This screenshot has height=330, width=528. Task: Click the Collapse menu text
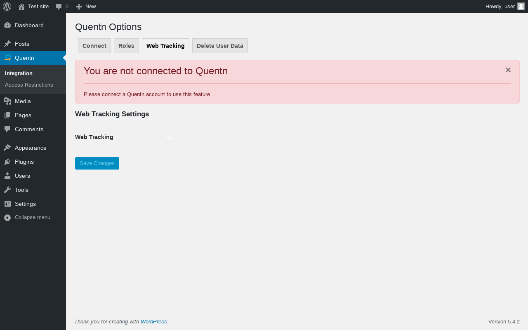(33, 217)
